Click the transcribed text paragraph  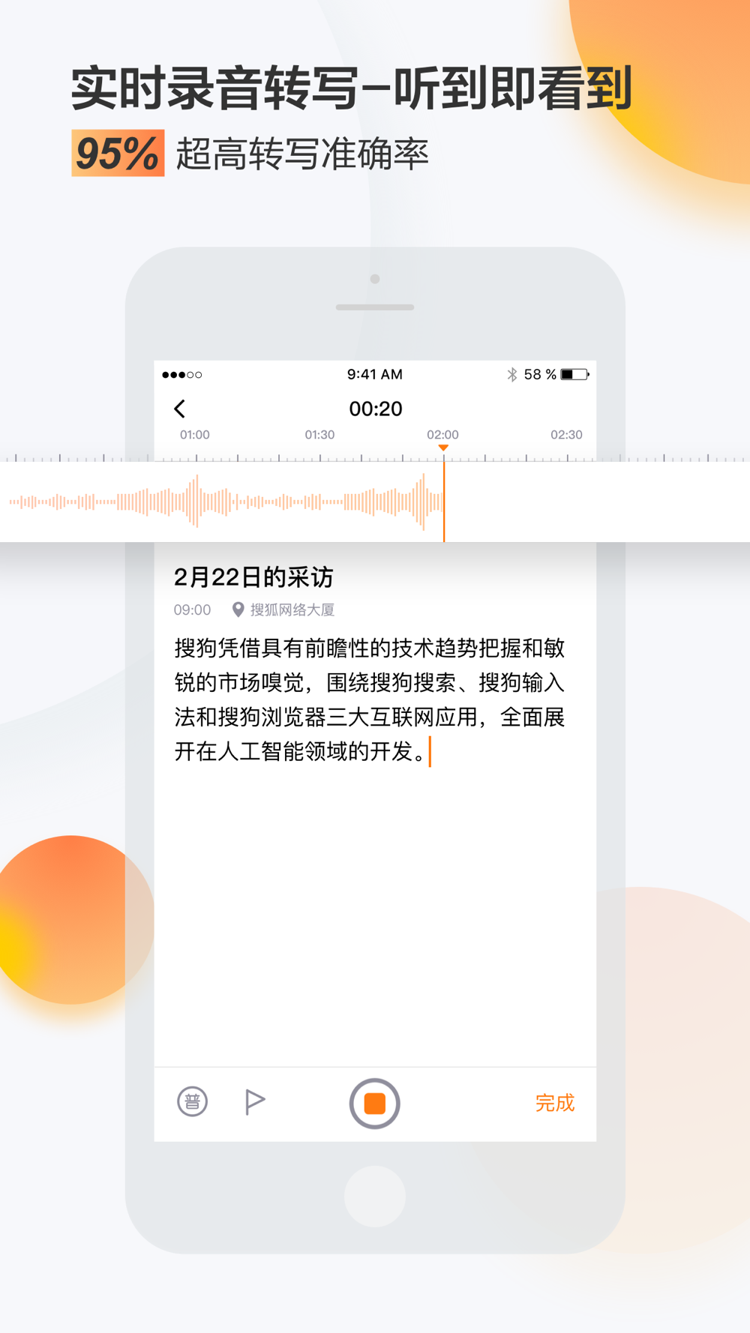(x=370, y=699)
